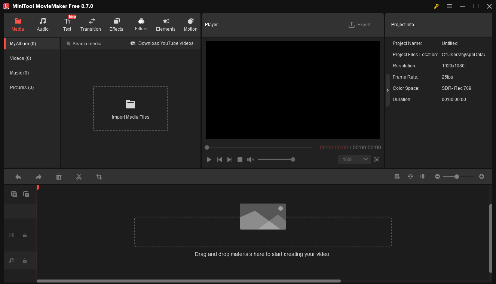Open the hamburger main menu
This screenshot has width=496, height=284.
click(449, 6)
